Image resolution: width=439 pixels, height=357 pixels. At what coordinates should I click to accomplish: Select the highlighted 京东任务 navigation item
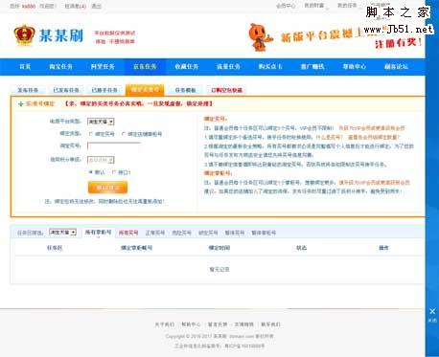tap(145, 67)
